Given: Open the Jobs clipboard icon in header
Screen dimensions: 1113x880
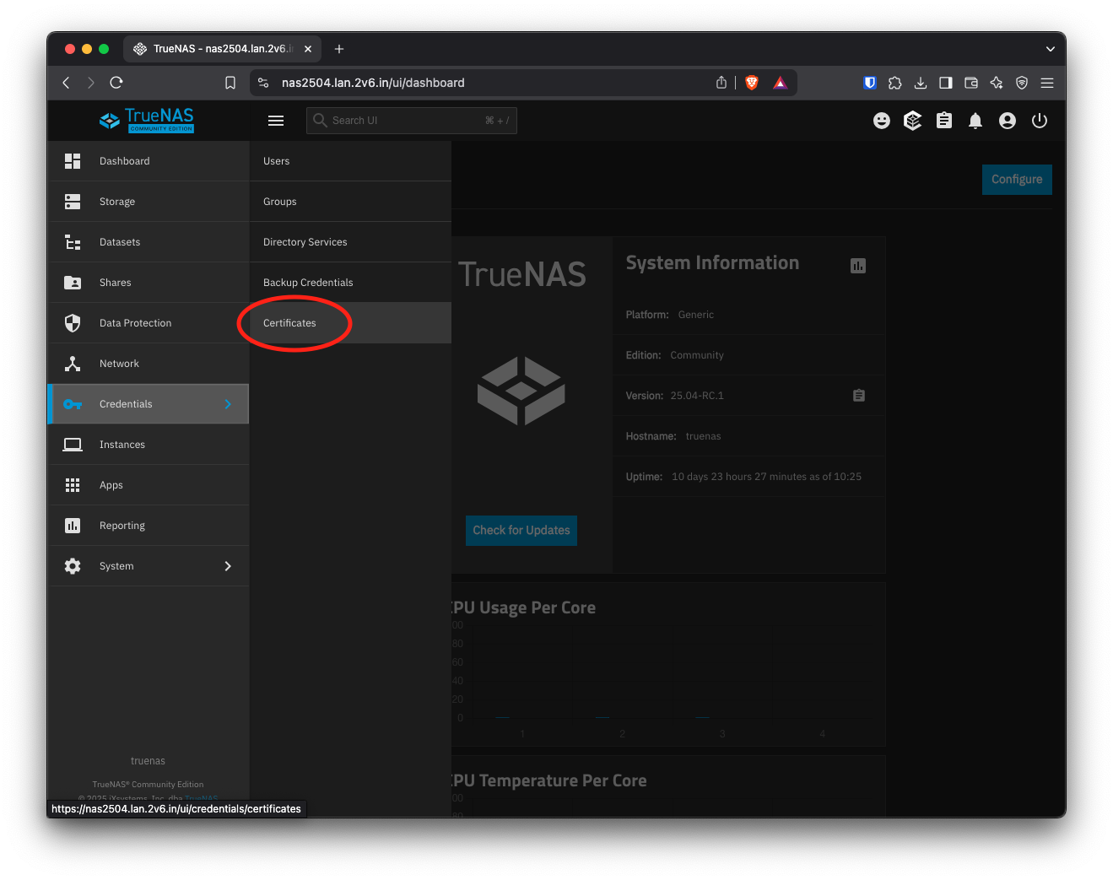Looking at the screenshot, I should click(x=944, y=121).
